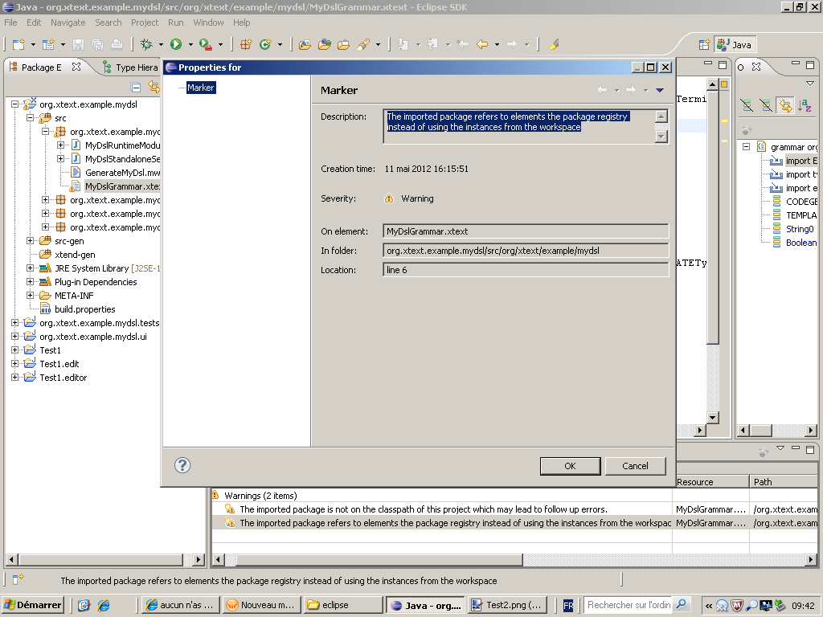Expand the Test1.editor project

pyautogui.click(x=15, y=378)
